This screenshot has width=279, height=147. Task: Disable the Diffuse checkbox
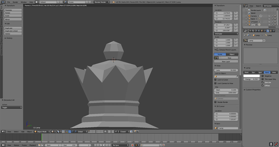(263, 85)
